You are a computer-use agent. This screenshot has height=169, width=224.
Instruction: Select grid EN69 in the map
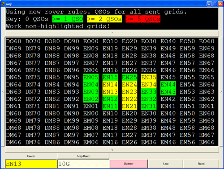(x=207, y=49)
